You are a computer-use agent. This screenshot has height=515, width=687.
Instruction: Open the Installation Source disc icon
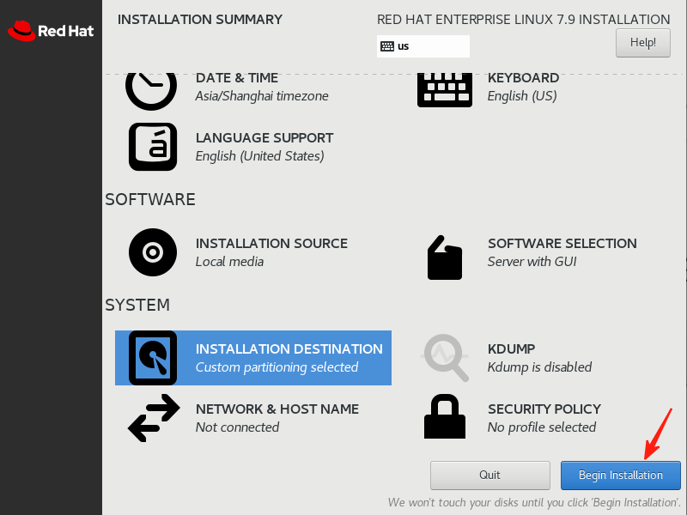(153, 252)
